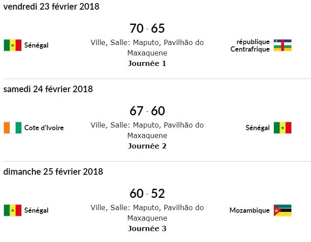Click the dimanche 25 février 2018 date heading
Viewport: 311px width, 242px height.
pos(53,172)
